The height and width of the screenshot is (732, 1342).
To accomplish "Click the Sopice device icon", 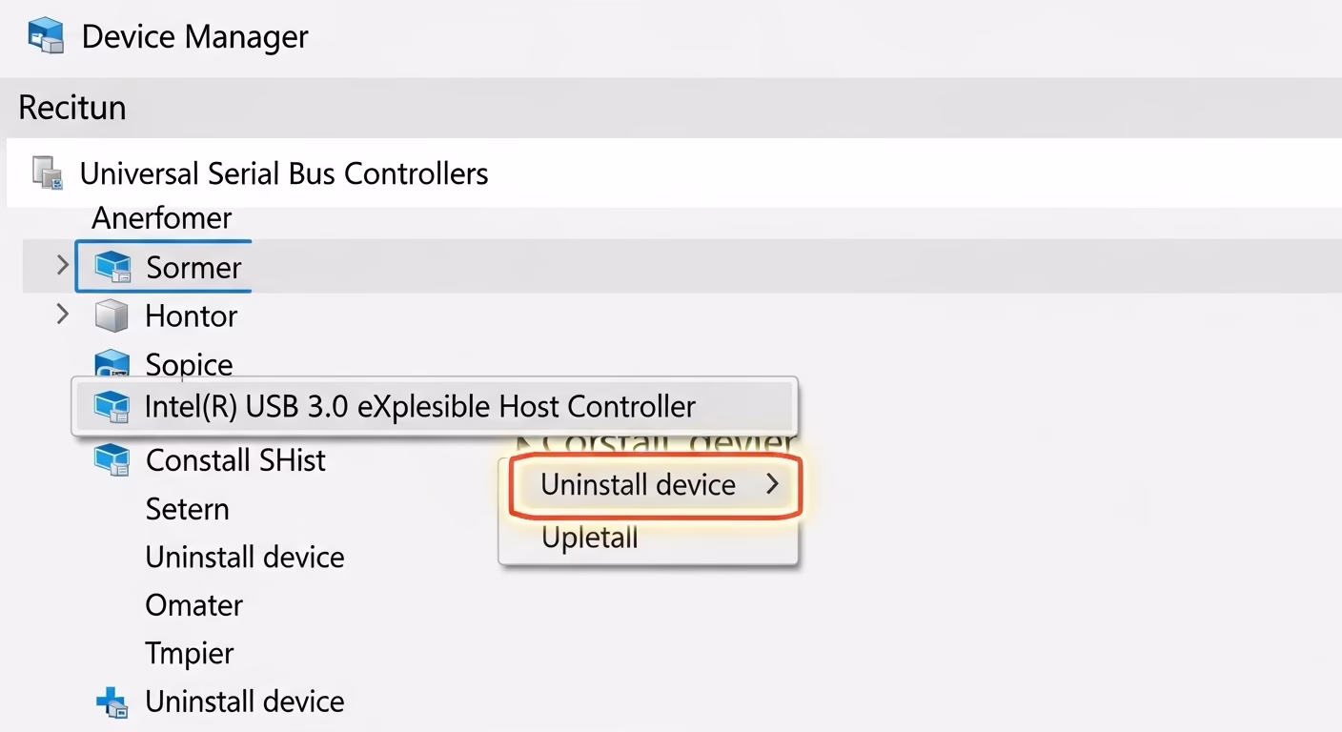I will (x=112, y=363).
